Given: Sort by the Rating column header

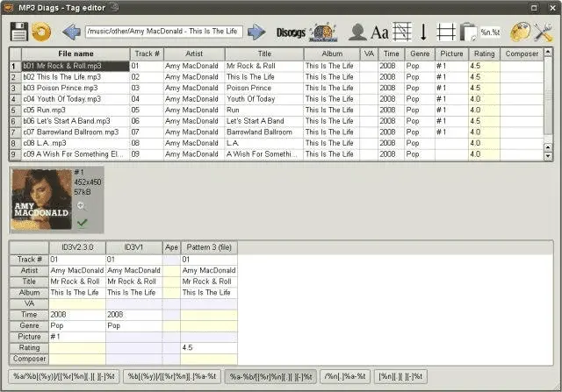Looking at the screenshot, I should 484,53.
